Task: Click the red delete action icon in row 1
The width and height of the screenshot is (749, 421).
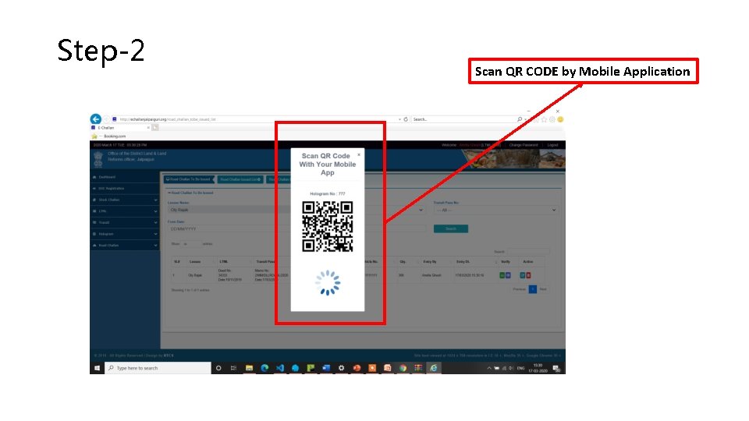Action: click(528, 275)
